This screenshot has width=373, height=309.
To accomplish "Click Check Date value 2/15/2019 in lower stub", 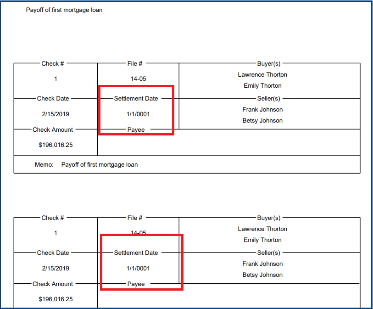I will tap(56, 268).
